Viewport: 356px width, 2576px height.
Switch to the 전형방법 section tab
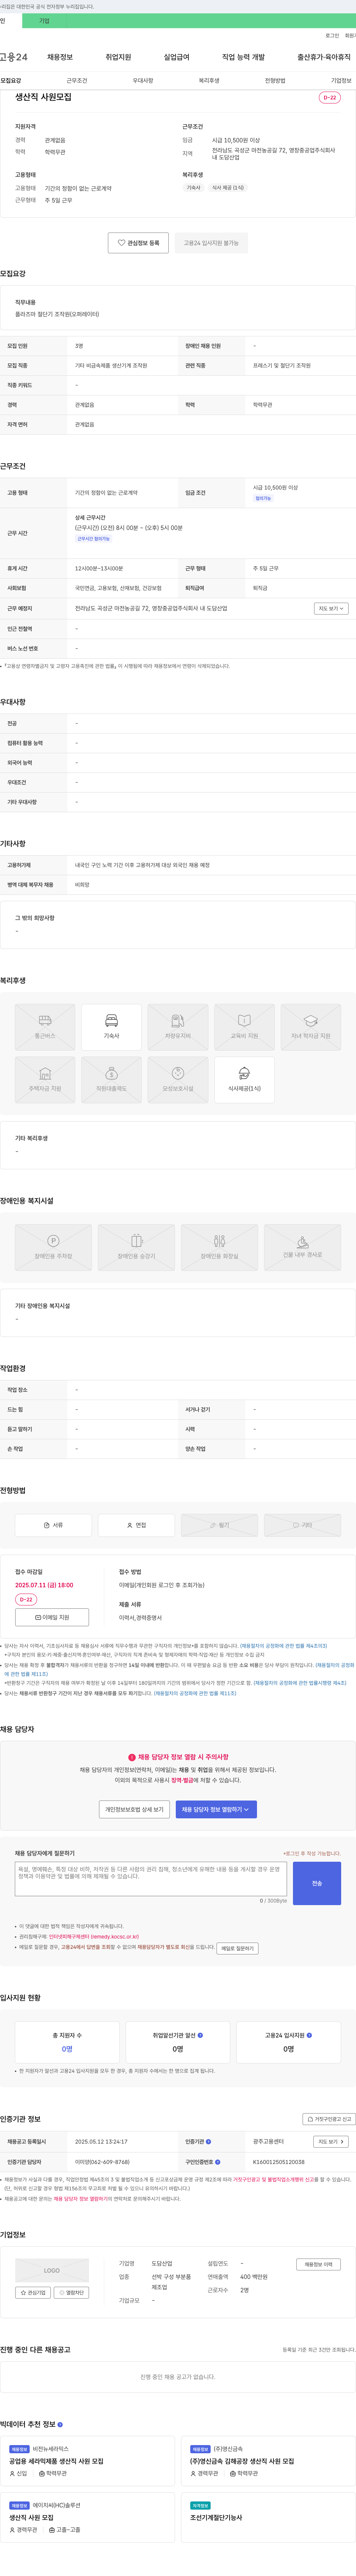point(275,80)
